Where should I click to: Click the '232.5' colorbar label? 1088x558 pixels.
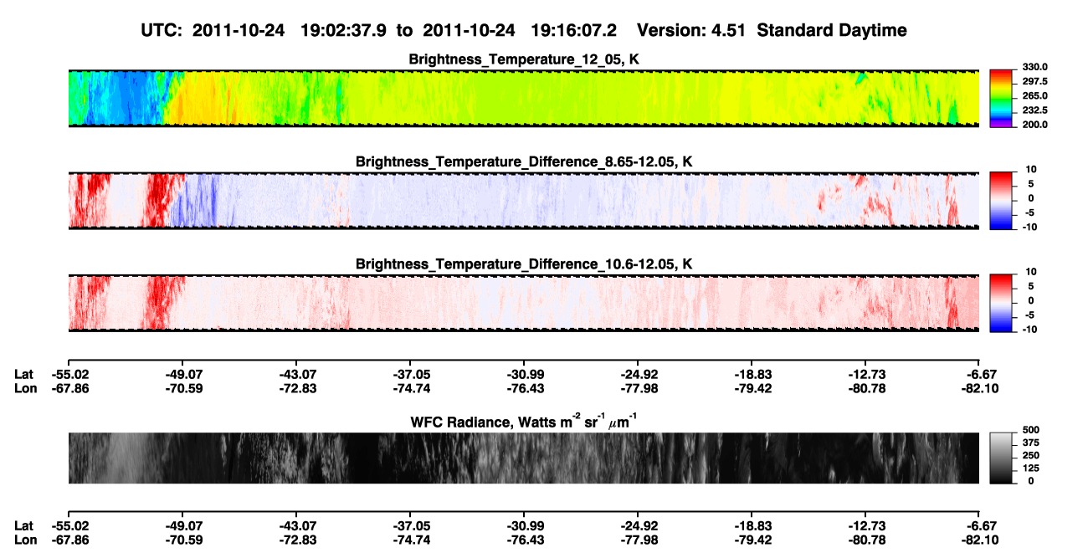[x=1034, y=110]
